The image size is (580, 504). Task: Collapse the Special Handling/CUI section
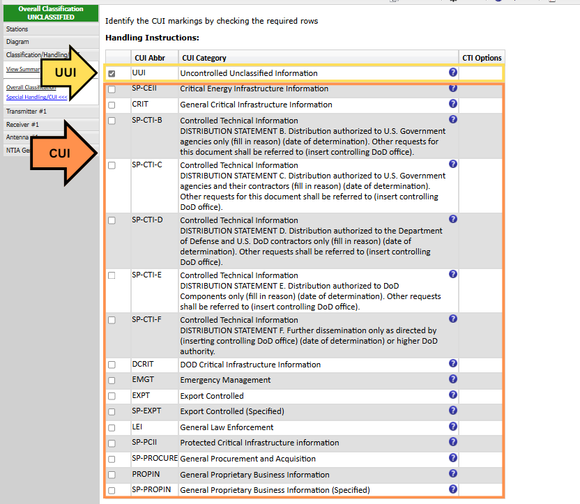(x=26, y=96)
